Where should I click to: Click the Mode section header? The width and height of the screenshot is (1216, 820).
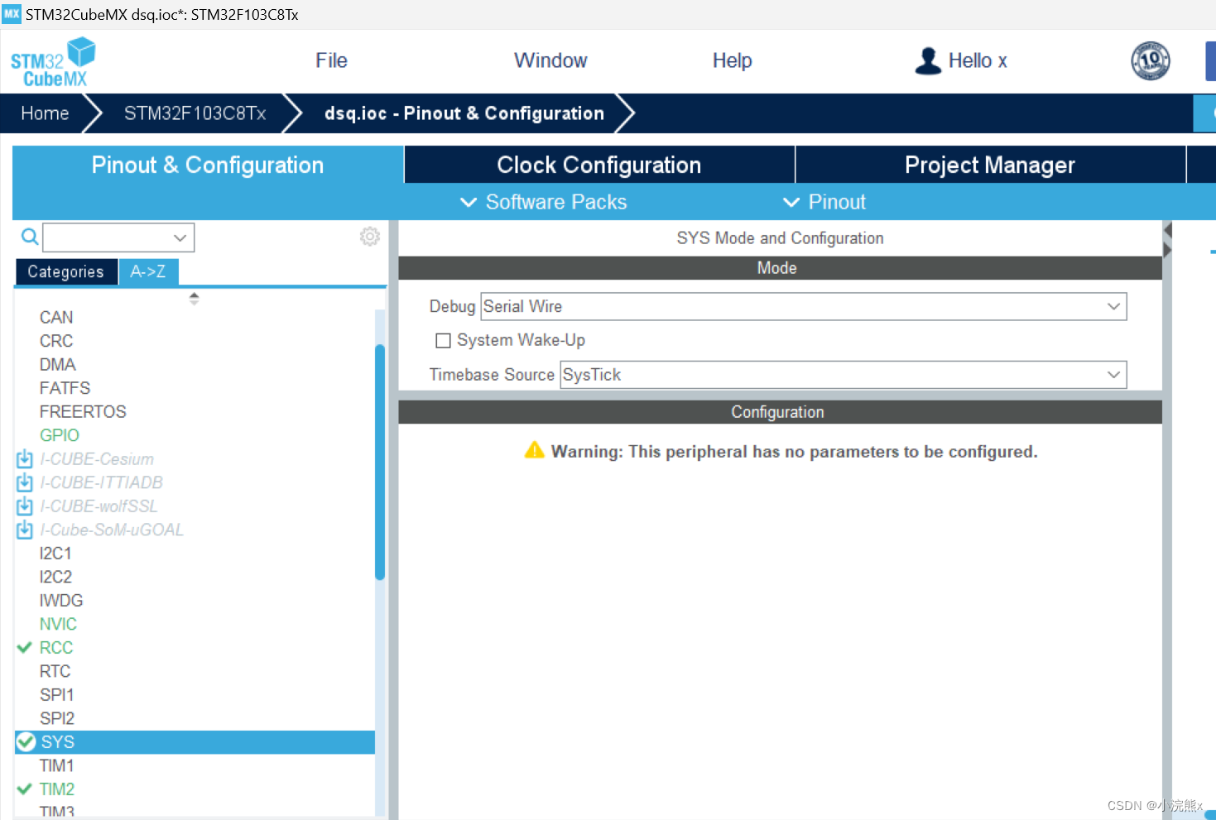tap(780, 268)
